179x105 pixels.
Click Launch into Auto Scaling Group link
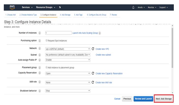[85, 33]
